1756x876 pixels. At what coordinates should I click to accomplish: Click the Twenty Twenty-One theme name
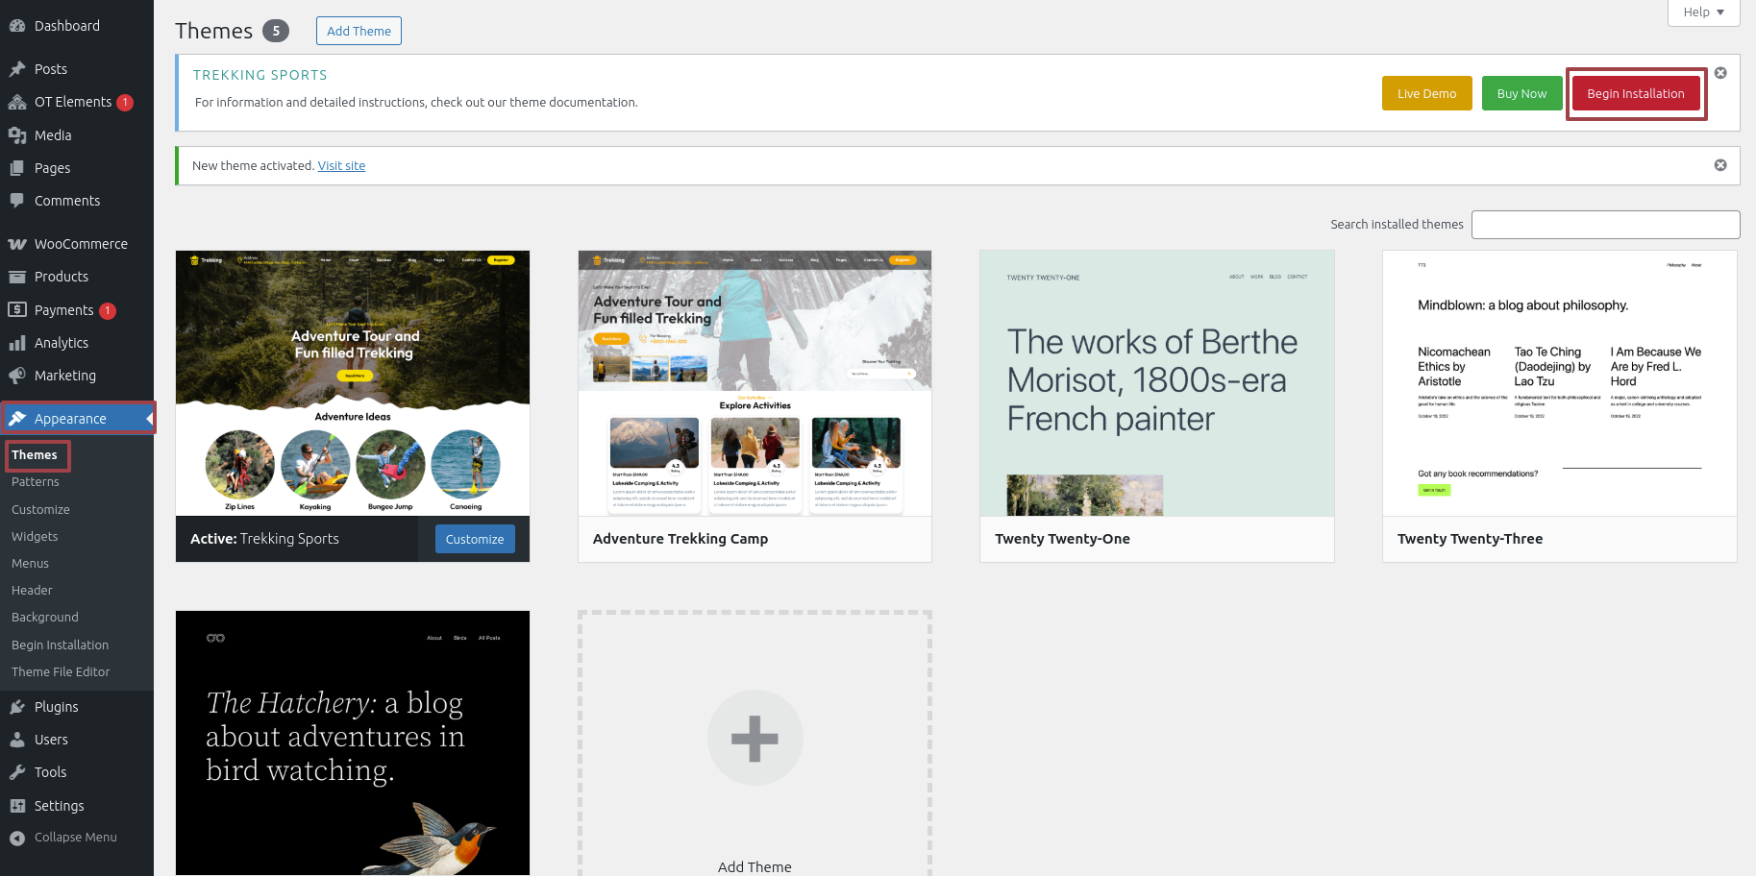click(x=1062, y=539)
